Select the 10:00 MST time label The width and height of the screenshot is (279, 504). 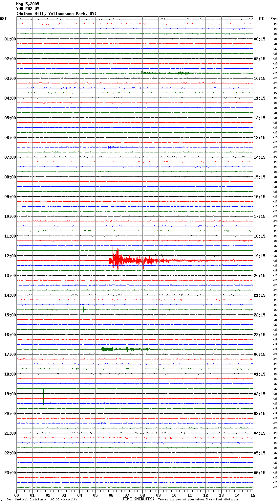pyautogui.click(x=10, y=217)
